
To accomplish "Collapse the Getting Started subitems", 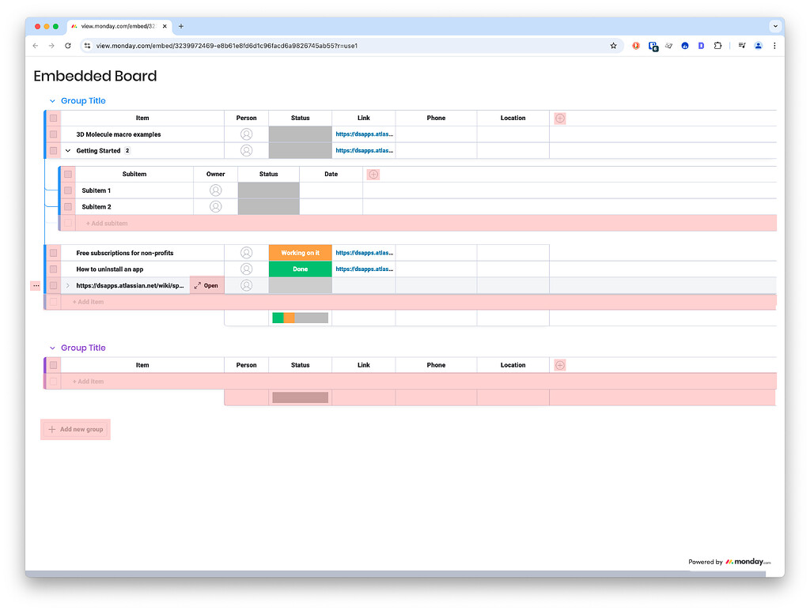I will (67, 150).
